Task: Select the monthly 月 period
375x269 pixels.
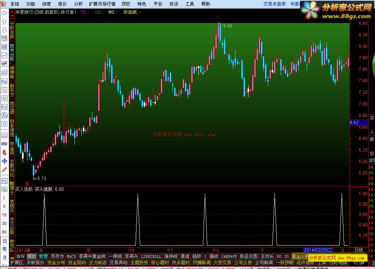Action: click(4, 258)
